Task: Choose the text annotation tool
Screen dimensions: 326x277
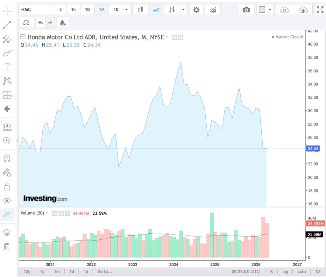Action: point(7,67)
